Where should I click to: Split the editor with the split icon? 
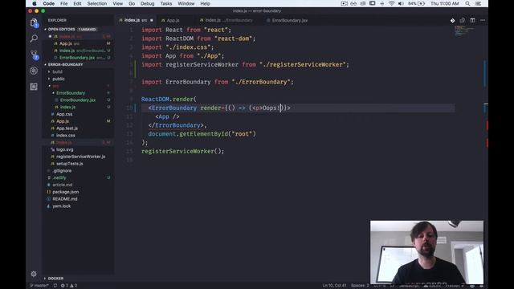472,20
